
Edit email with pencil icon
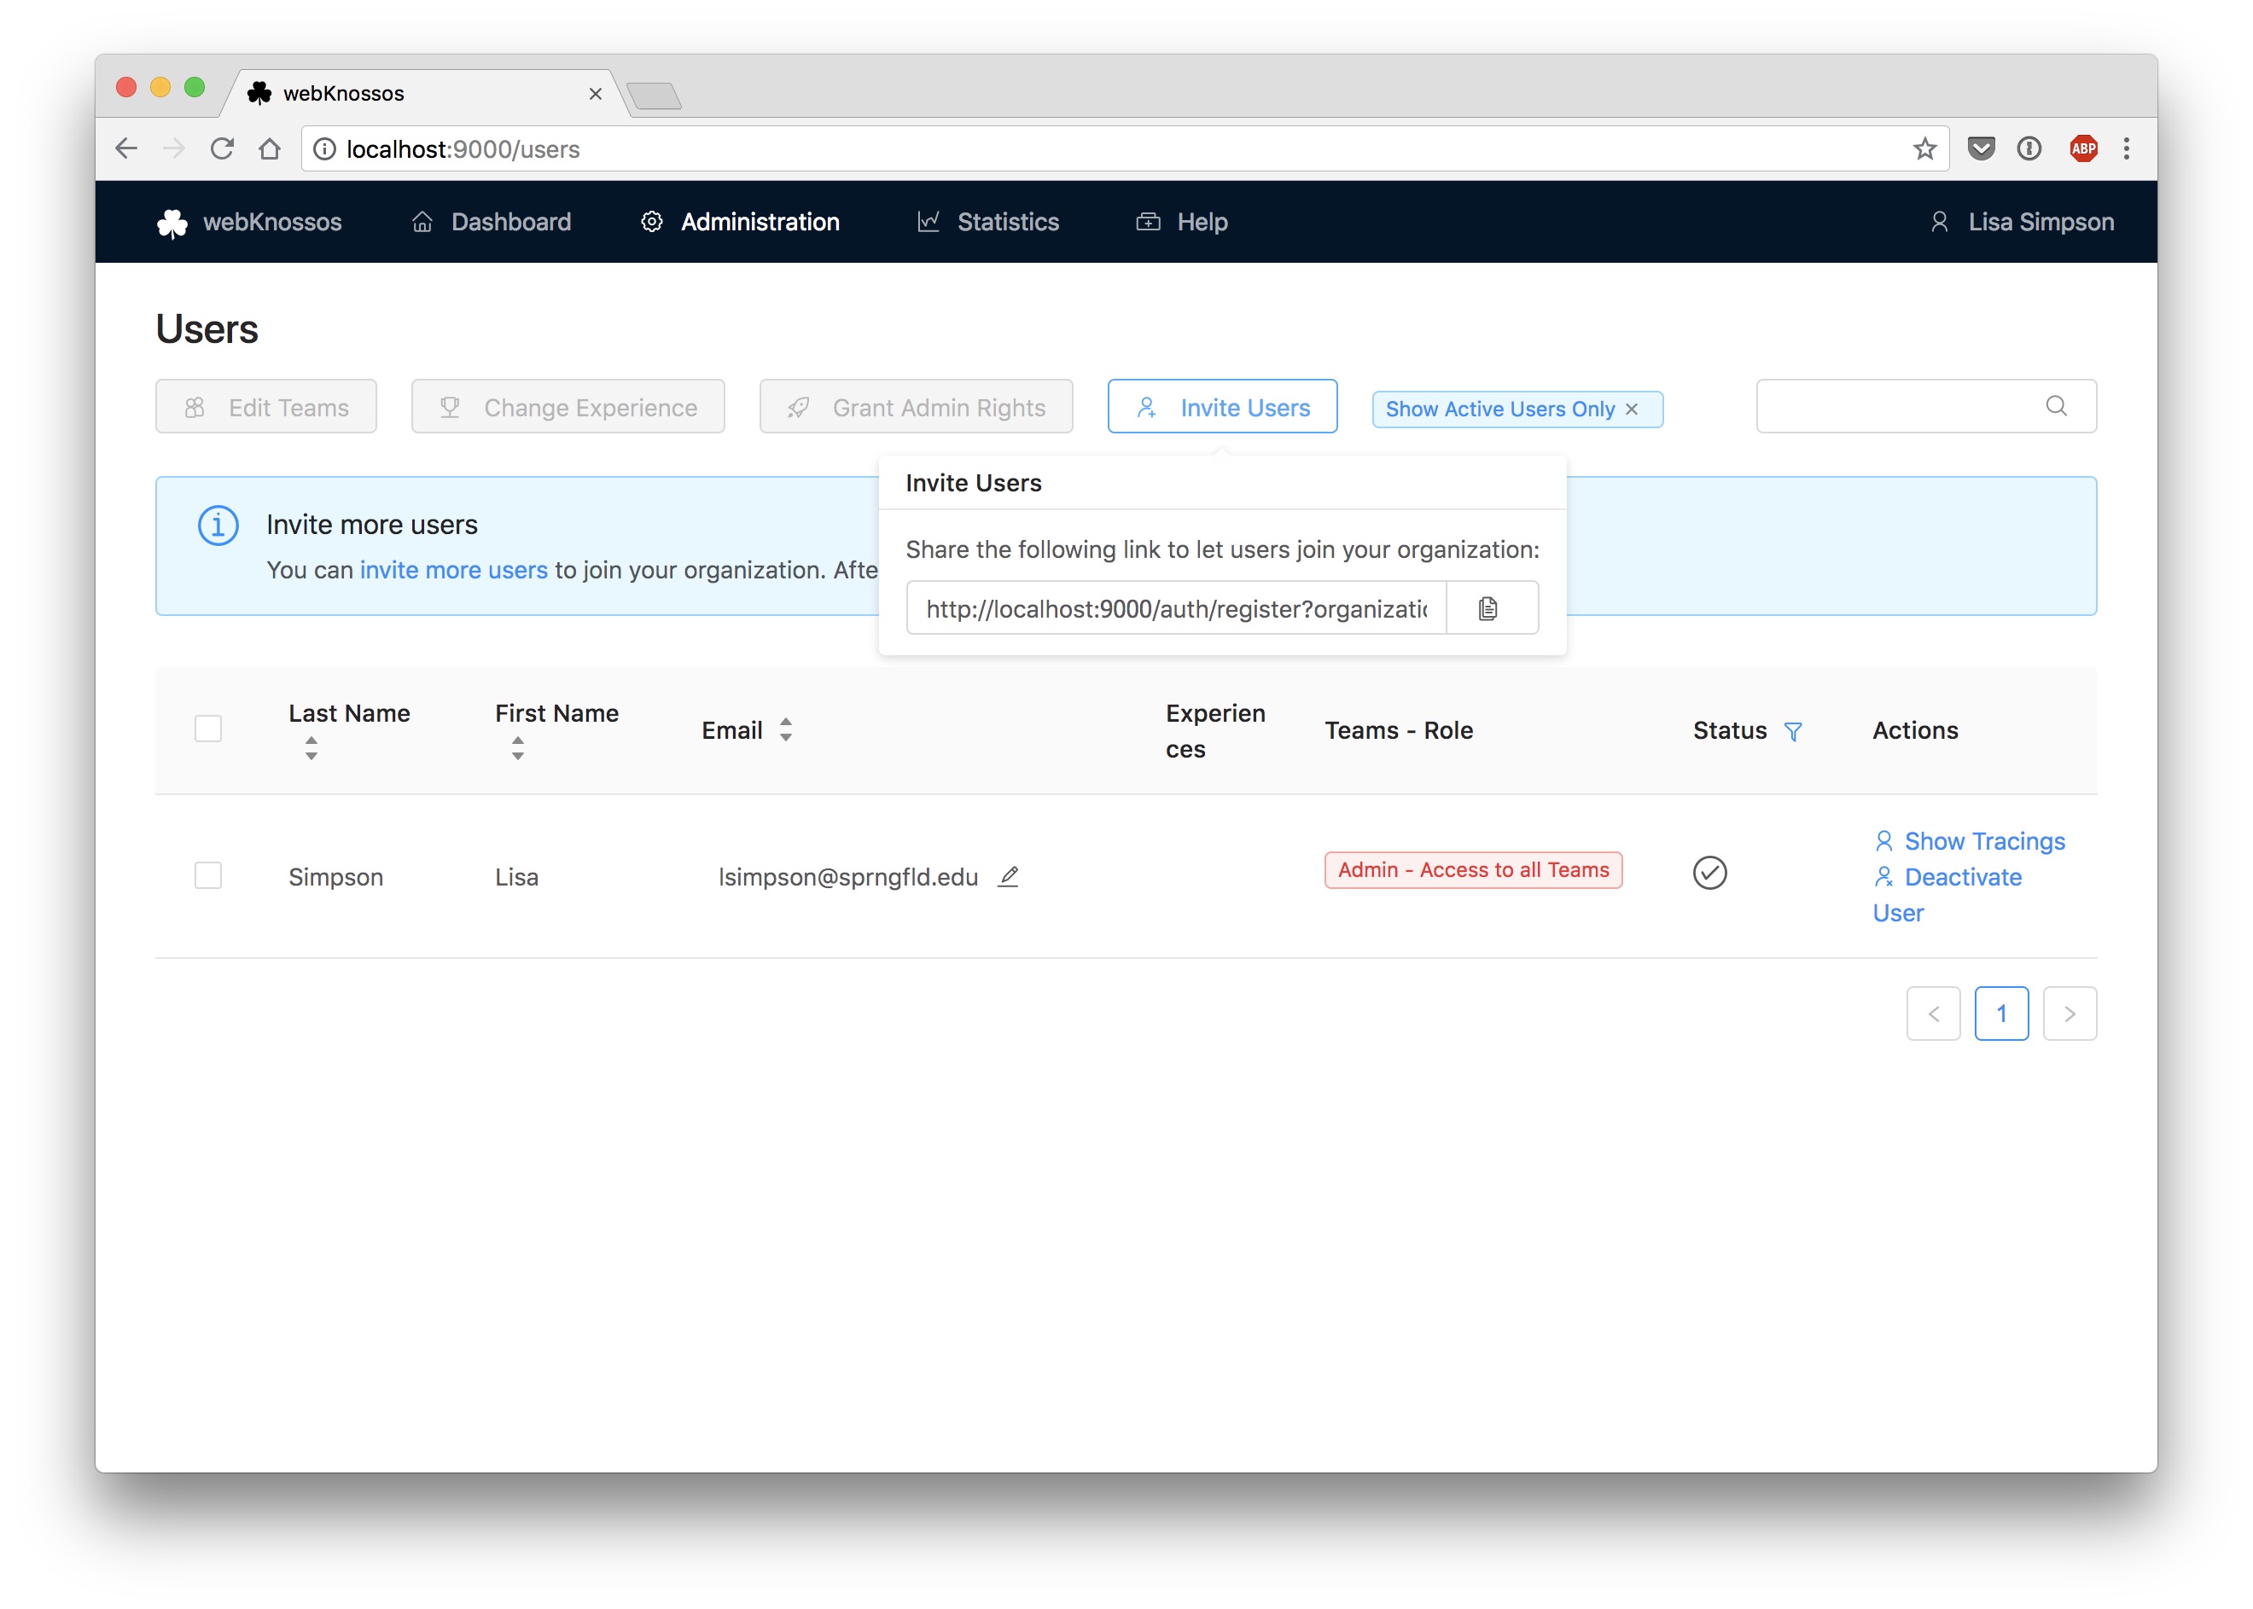point(1008,876)
